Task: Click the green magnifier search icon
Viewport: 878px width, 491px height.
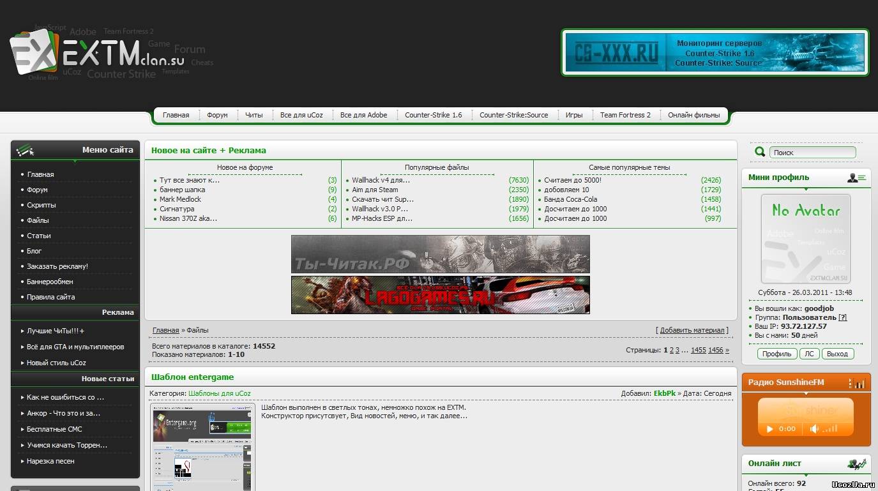Action: click(760, 152)
